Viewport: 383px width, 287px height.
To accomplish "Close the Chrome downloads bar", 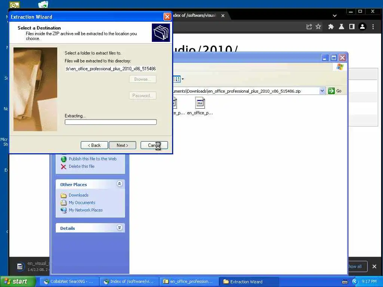I will click(x=374, y=266).
